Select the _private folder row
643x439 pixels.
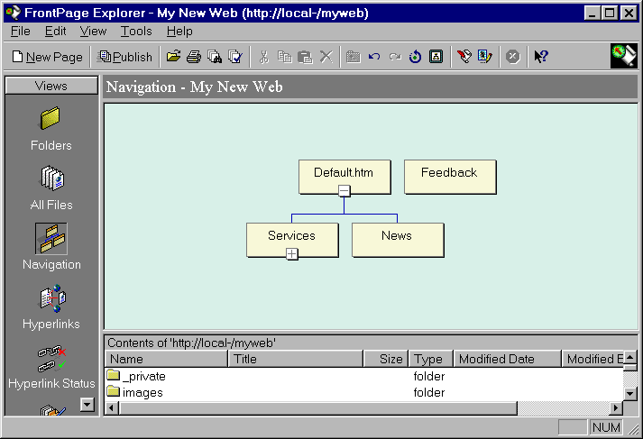[364, 376]
